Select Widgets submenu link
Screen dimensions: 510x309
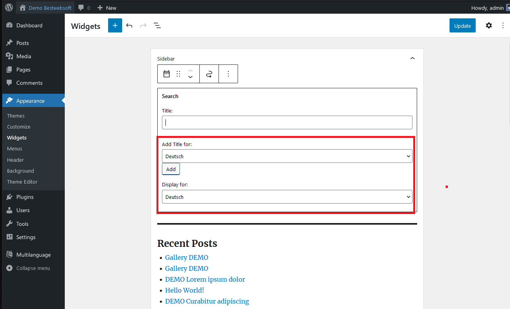(x=17, y=138)
